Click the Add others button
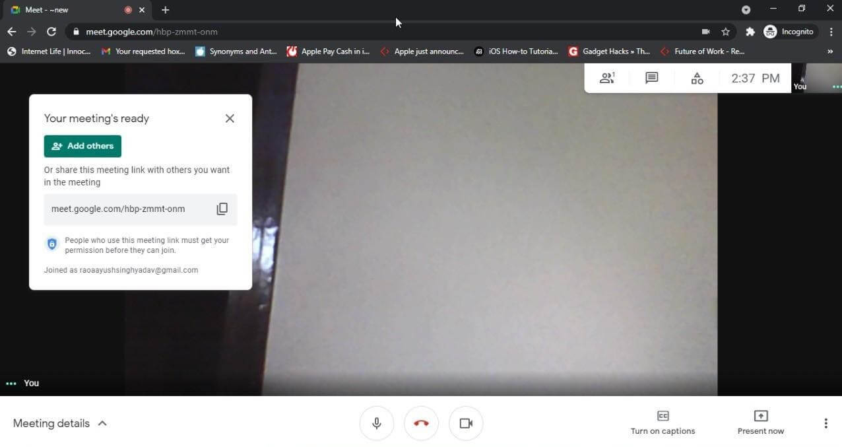Image resolution: width=842 pixels, height=447 pixels. [82, 146]
